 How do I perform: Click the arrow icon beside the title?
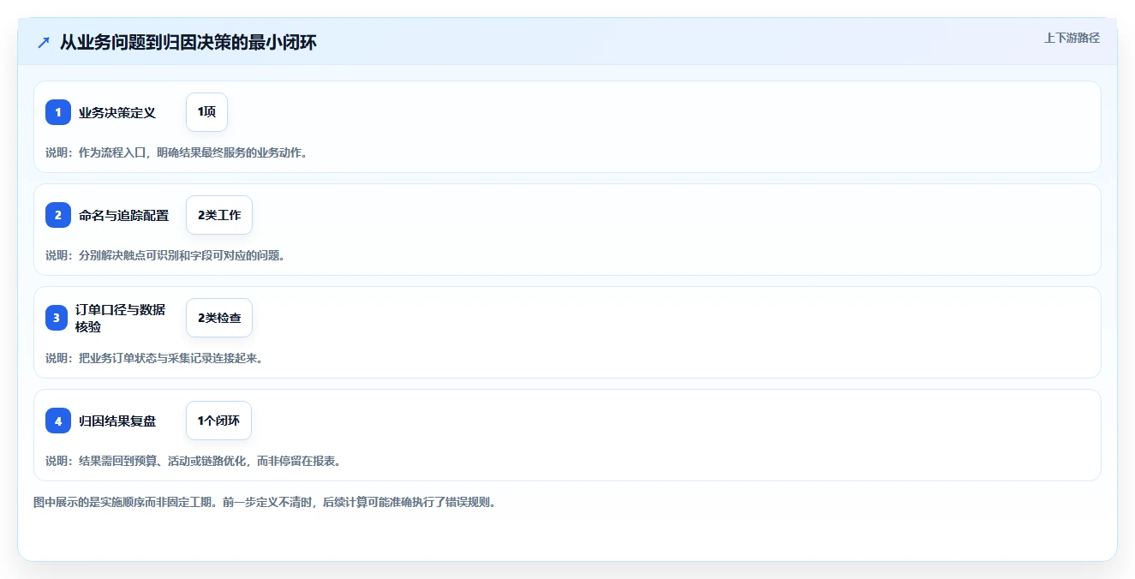tap(44, 42)
